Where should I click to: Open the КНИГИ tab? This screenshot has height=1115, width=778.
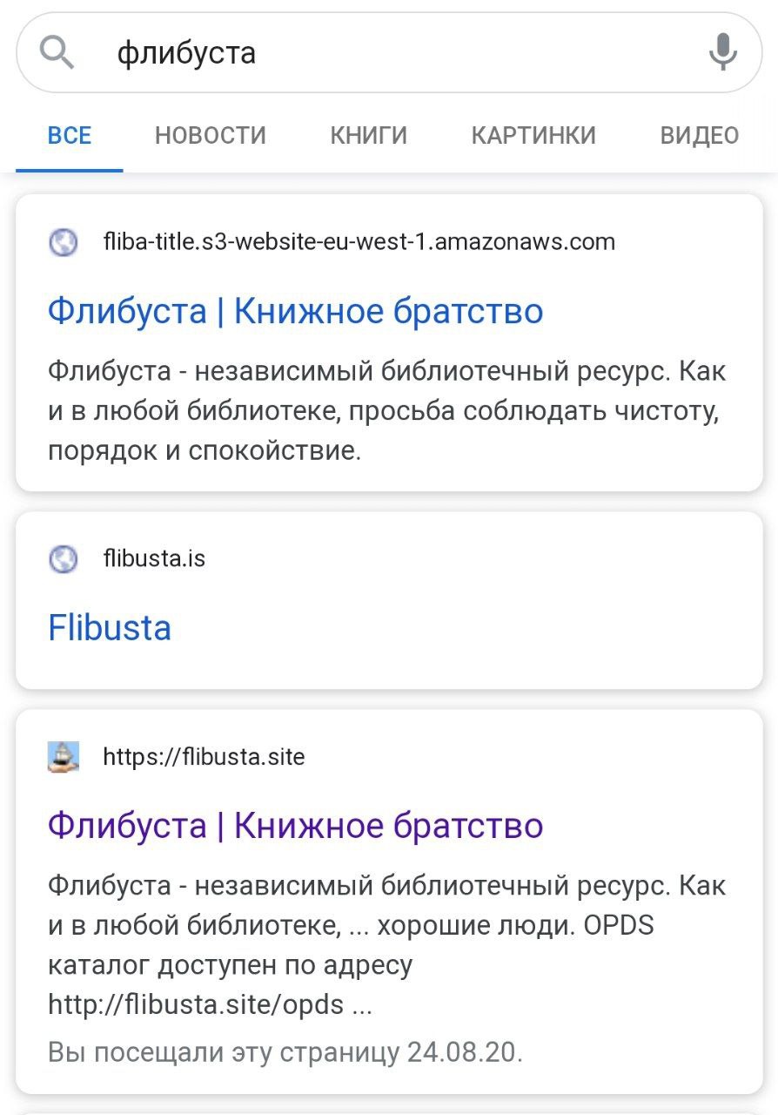click(x=369, y=136)
